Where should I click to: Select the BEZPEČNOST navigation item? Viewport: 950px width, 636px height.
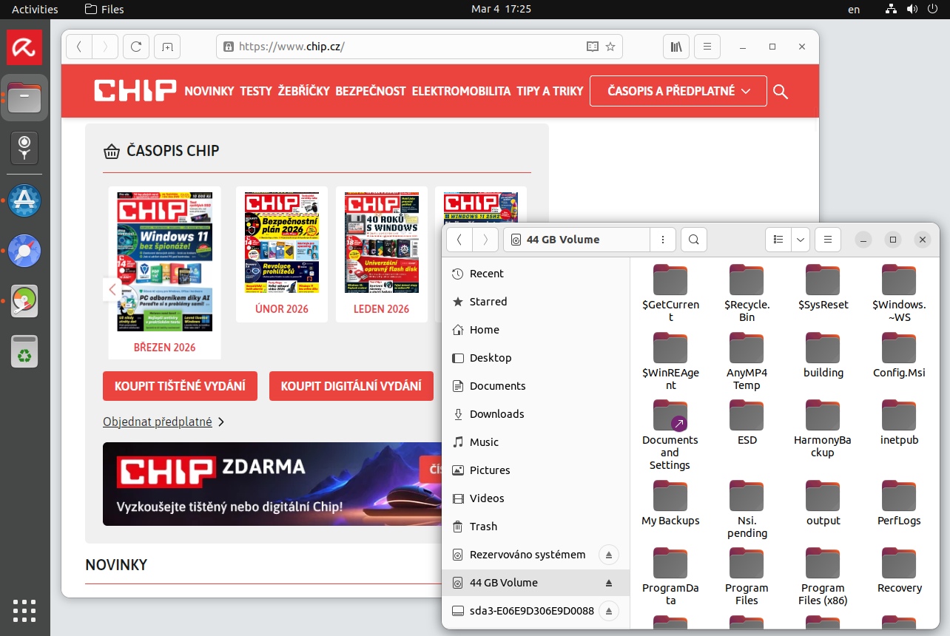(x=371, y=91)
